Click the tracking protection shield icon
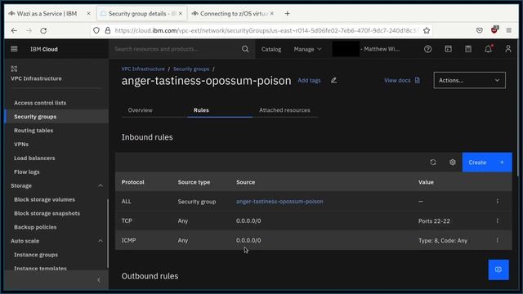The height and width of the screenshot is (294, 523). click(x=96, y=31)
